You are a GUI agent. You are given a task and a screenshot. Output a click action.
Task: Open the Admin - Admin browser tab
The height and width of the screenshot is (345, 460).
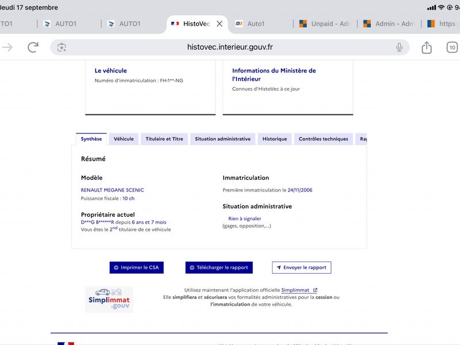coord(390,24)
